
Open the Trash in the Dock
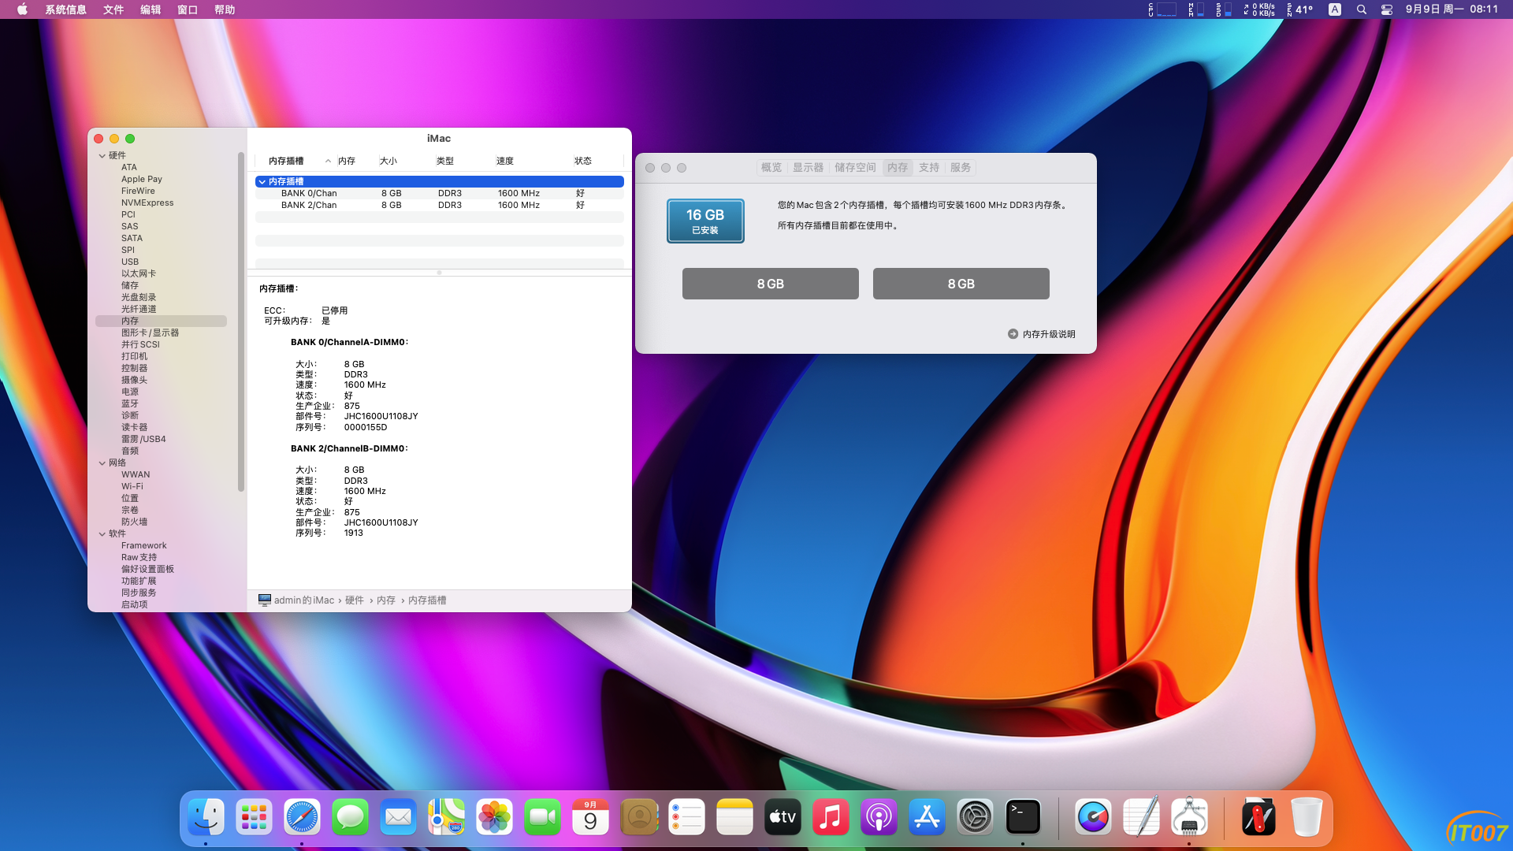click(x=1306, y=817)
